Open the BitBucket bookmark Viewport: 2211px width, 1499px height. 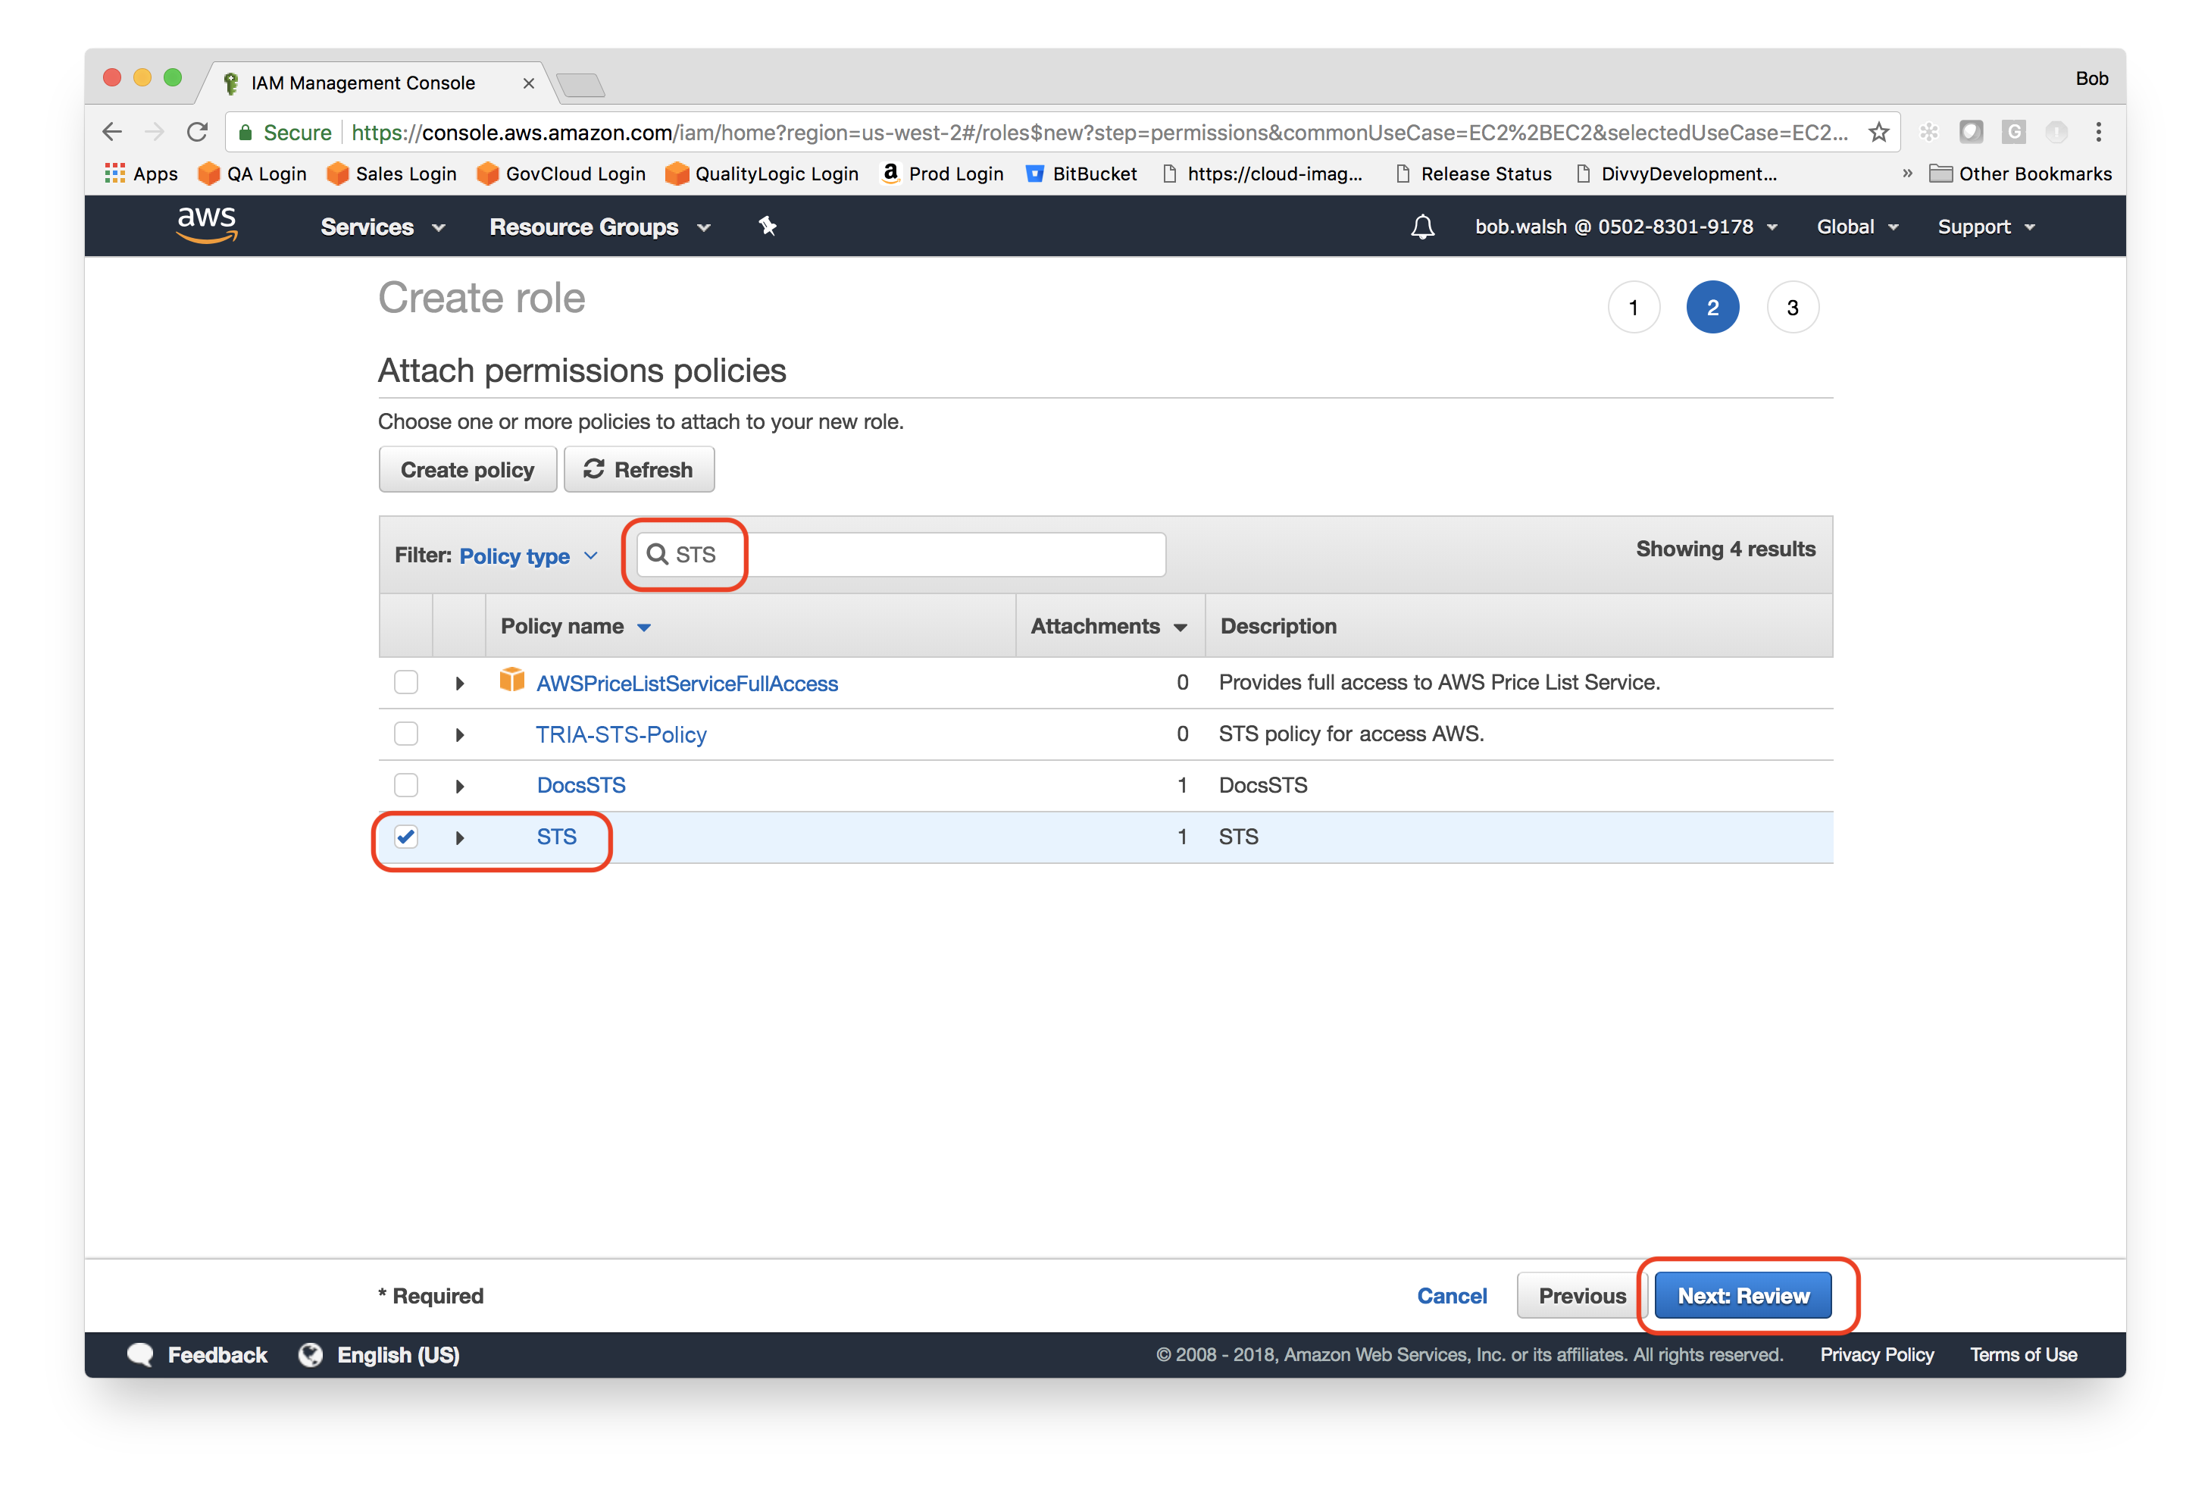click(1080, 174)
